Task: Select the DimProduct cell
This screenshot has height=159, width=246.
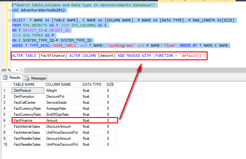Action: pyautogui.click(x=28, y=91)
